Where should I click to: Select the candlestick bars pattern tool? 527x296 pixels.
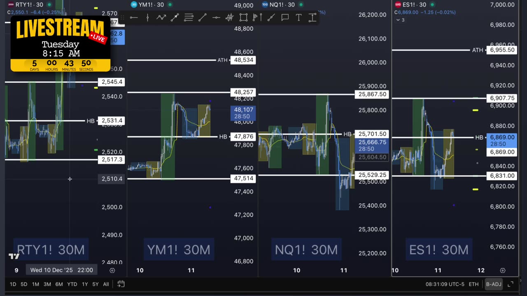click(x=230, y=17)
